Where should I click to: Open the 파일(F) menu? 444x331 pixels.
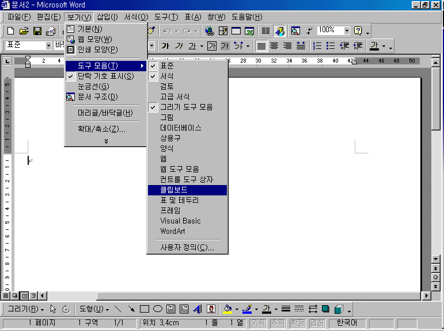pos(18,17)
